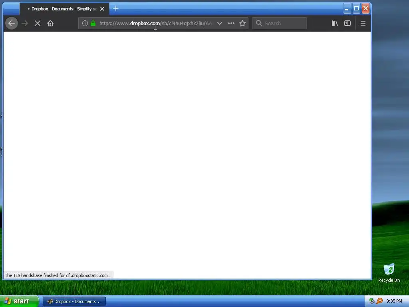This screenshot has width=409, height=307.
Task: Click the magnifier icon in the Search box
Action: [x=259, y=23]
